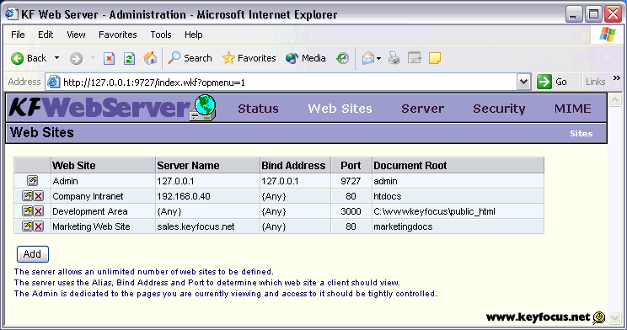Expand the Links toolbar chevron

(x=617, y=78)
